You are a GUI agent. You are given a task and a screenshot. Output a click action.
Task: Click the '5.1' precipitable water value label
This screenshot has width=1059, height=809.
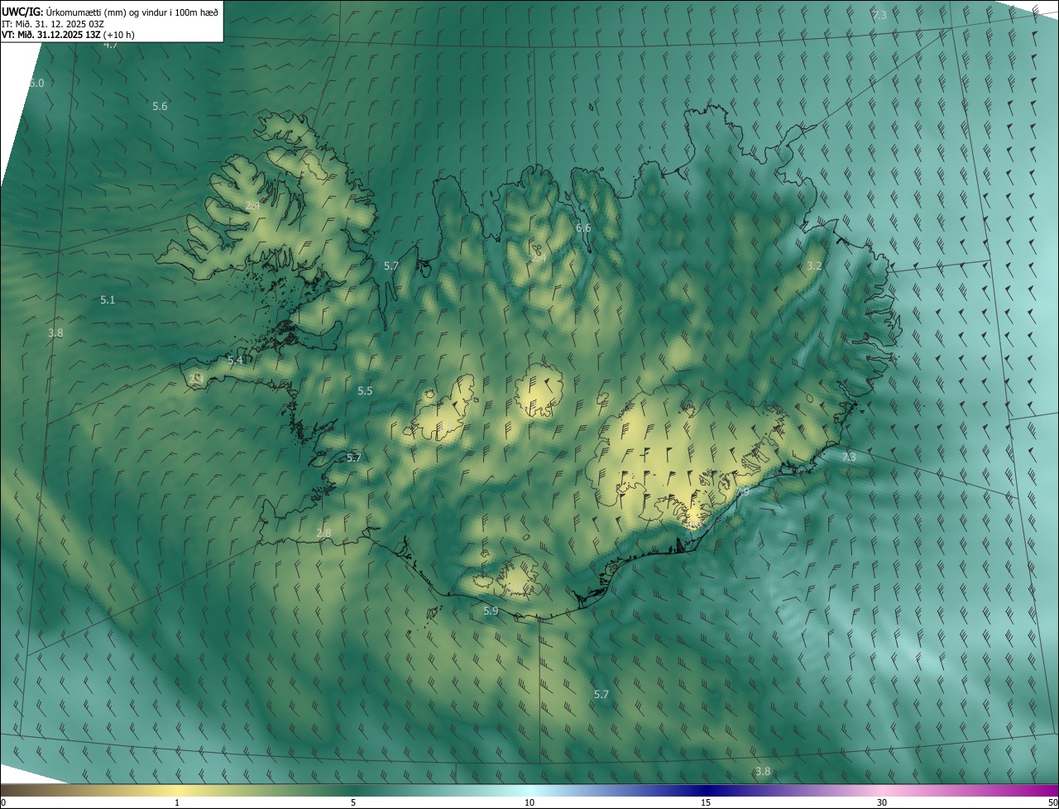tap(108, 299)
